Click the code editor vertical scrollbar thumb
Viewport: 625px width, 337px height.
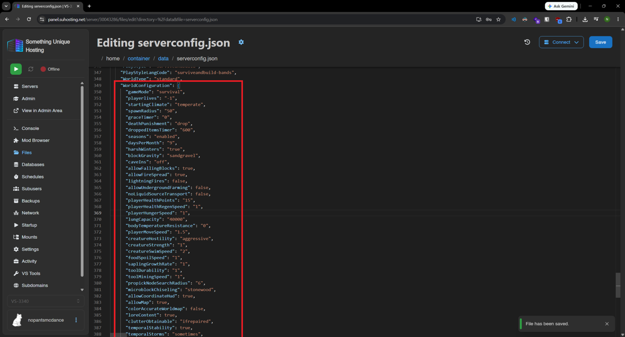(618, 285)
